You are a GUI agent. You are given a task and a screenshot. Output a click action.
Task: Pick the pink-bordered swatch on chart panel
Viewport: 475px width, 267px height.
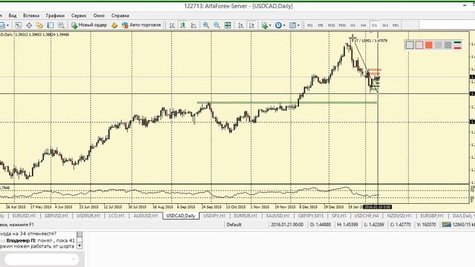(x=419, y=45)
